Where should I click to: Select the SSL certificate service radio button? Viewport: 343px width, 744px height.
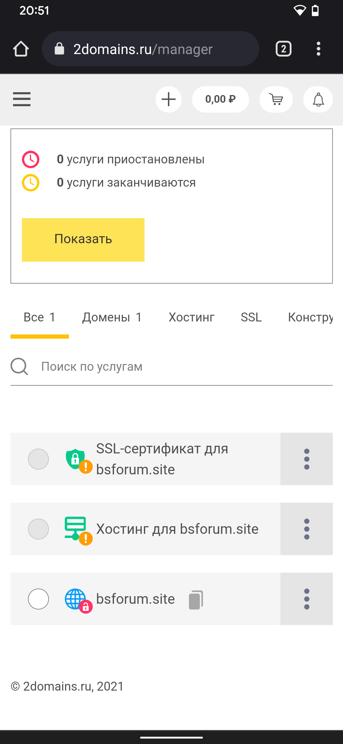click(38, 459)
